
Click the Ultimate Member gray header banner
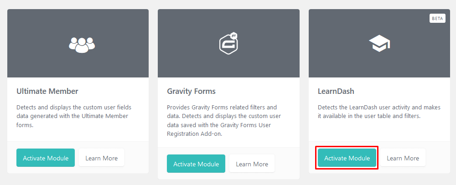click(78, 43)
